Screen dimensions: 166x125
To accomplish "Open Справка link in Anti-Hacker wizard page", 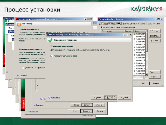I will point(23,76).
